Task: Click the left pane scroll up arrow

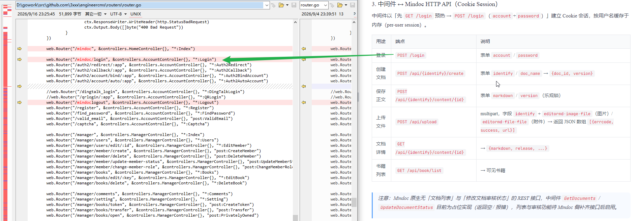Action: [x=295, y=22]
